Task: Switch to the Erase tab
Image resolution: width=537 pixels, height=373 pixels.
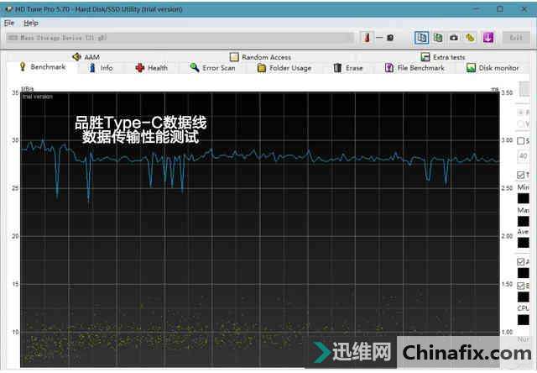Action: click(x=348, y=68)
